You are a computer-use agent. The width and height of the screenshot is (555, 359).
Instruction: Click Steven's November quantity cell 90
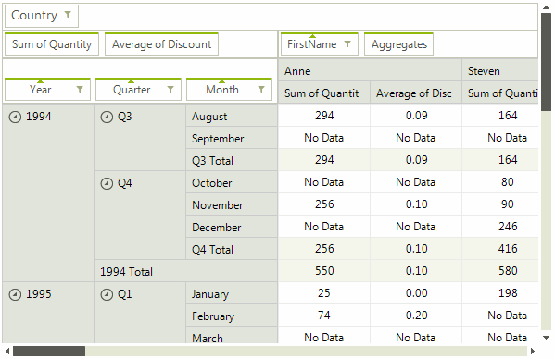pyautogui.click(x=500, y=204)
